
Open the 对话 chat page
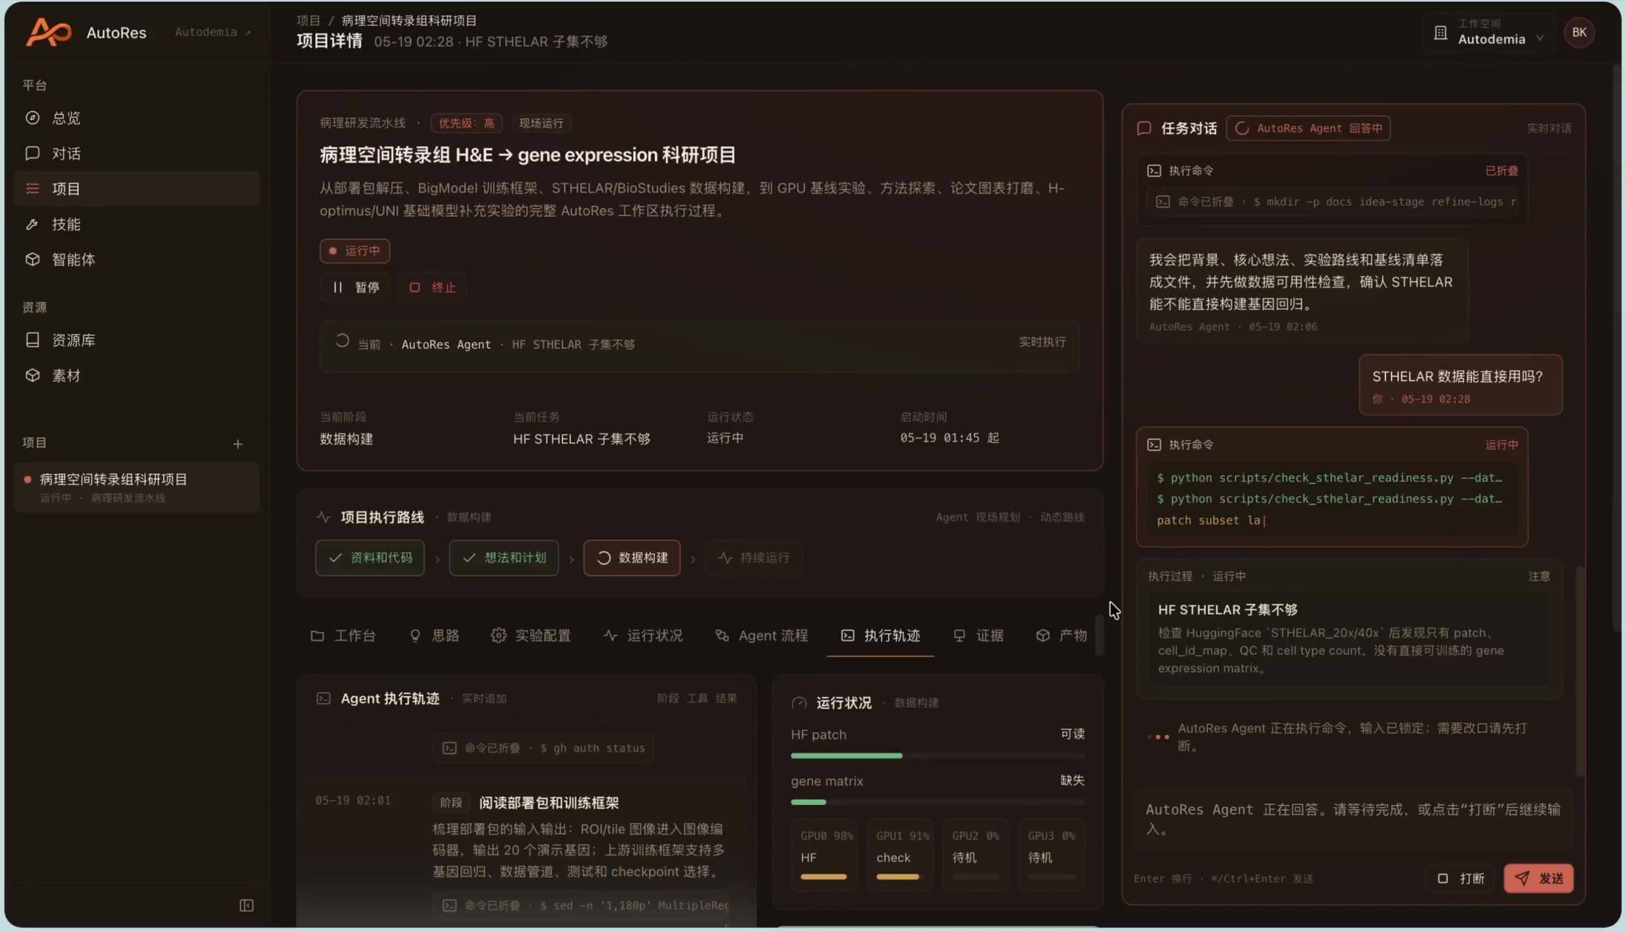[x=136, y=153]
